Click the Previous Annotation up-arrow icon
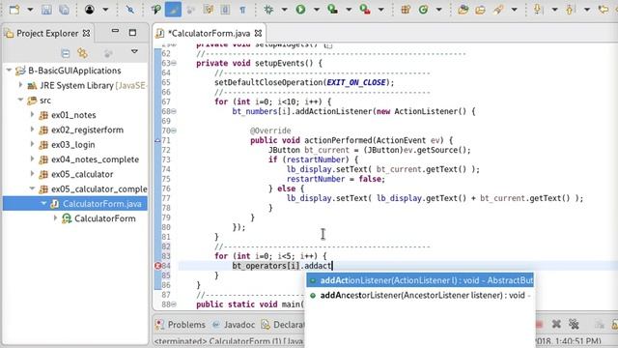Image resolution: width=618 pixels, height=348 pixels. click(570, 10)
